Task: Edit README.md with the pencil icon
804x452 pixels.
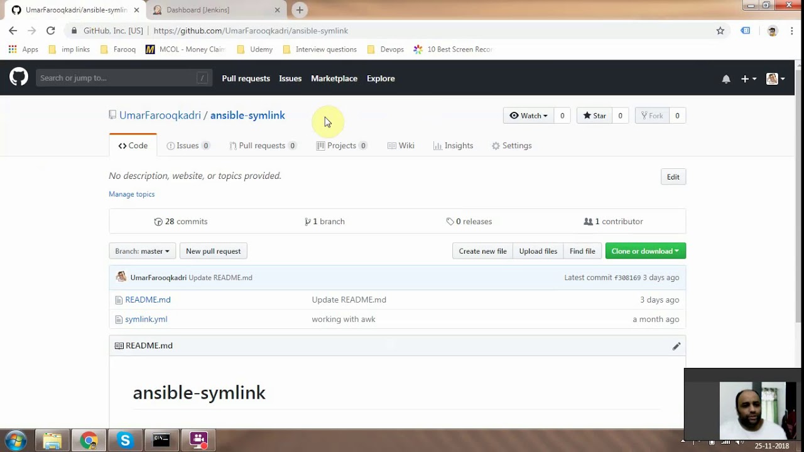Action: click(676, 346)
